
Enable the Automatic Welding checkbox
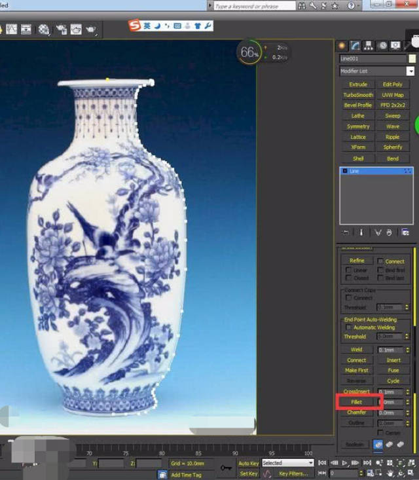(x=348, y=327)
